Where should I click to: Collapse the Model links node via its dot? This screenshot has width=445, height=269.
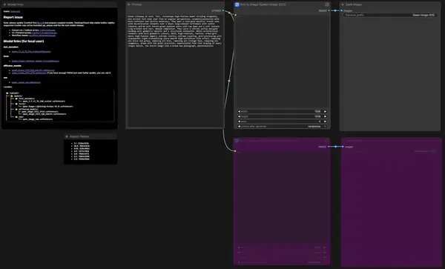coord(4,4)
